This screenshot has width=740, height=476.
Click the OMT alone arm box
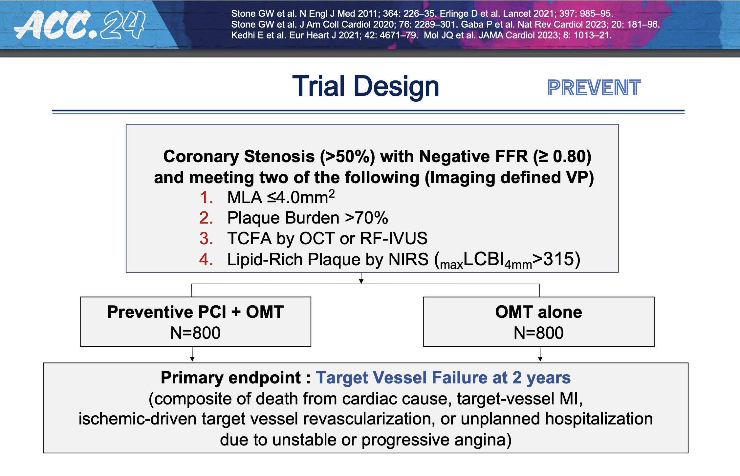pyautogui.click(x=538, y=322)
